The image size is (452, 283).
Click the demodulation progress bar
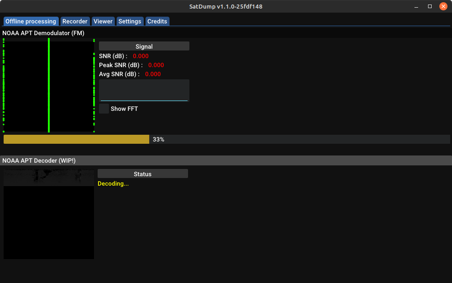pos(76,139)
